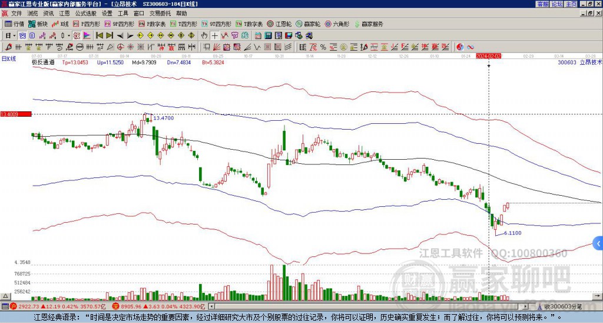Click the 板块 sector button
The height and width of the screenshot is (323, 603).
[x=38, y=24]
